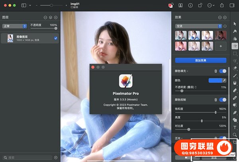Viewport: 239px width, 162px height.
Task: Open the 空灵 effect preset dropdown
Action: tap(198, 26)
